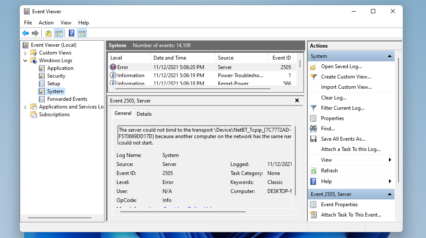Click the Filter Current Log funnel icon
Screen dimensions: 426x238
point(313,108)
